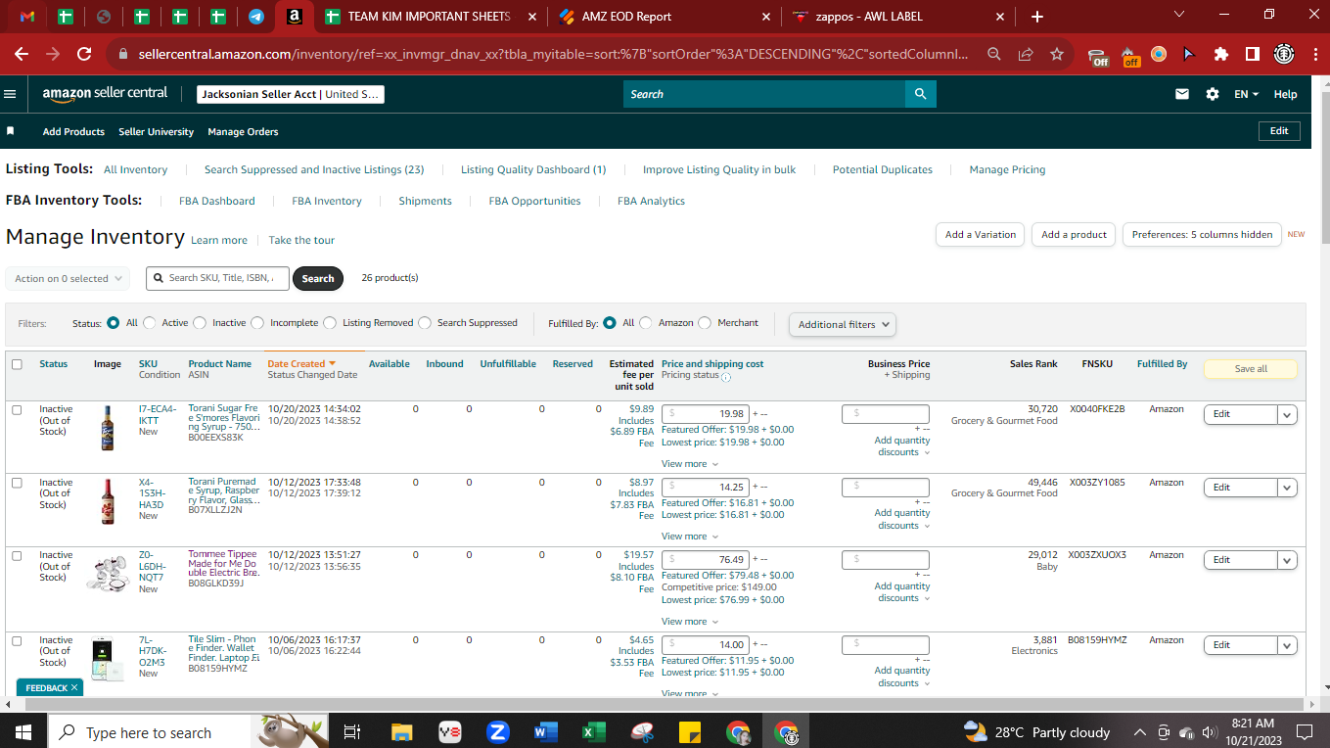Image resolution: width=1330 pixels, height=748 pixels.
Task: Select the Active status radio button
Action: click(x=152, y=322)
